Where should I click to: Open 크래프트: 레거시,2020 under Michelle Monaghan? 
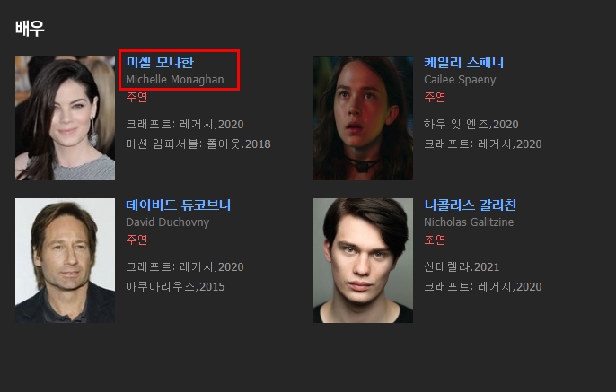(185, 125)
